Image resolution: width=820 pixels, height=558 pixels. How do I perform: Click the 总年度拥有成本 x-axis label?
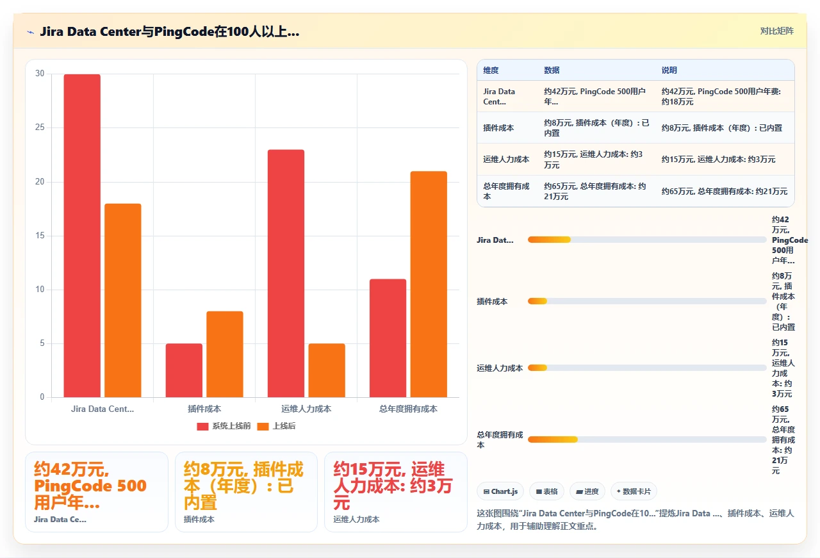point(408,409)
